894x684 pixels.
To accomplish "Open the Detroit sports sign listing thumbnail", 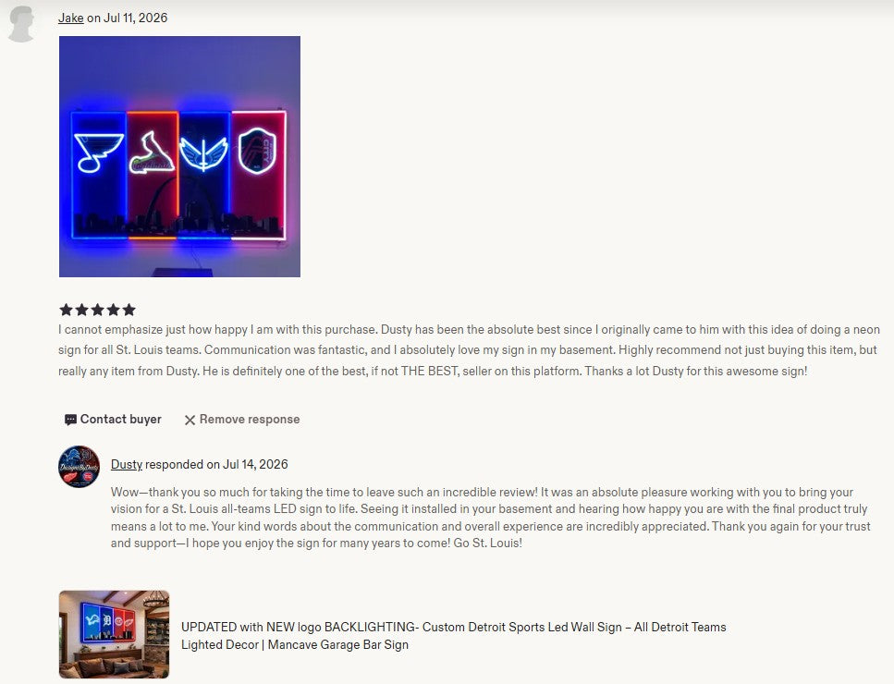I will [x=114, y=634].
